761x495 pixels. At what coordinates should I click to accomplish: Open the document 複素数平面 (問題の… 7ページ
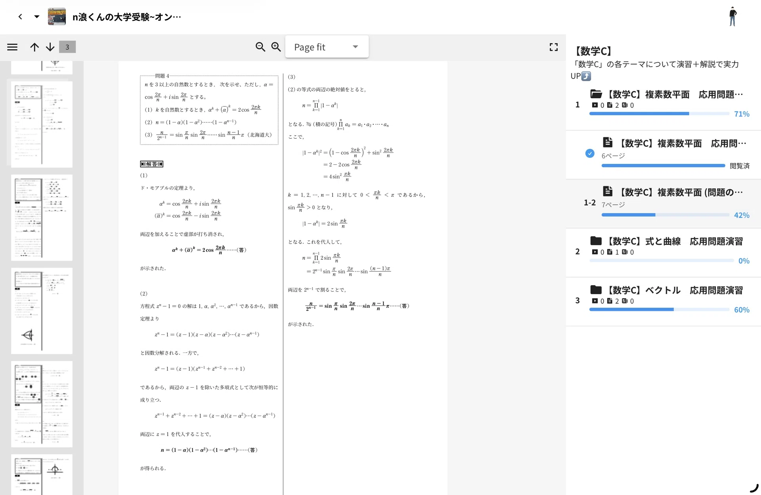tap(663, 204)
